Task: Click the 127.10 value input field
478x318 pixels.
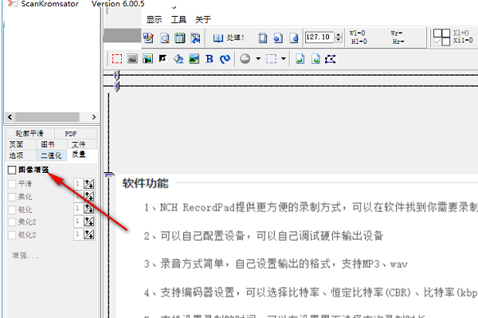Action: 319,37
